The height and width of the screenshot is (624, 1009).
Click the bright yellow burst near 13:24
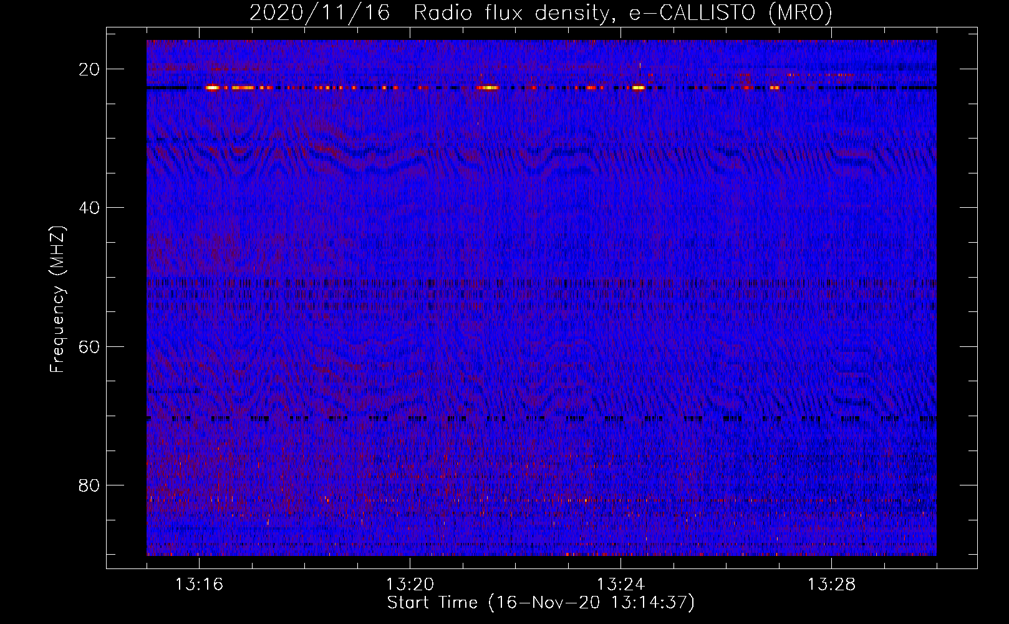click(638, 88)
